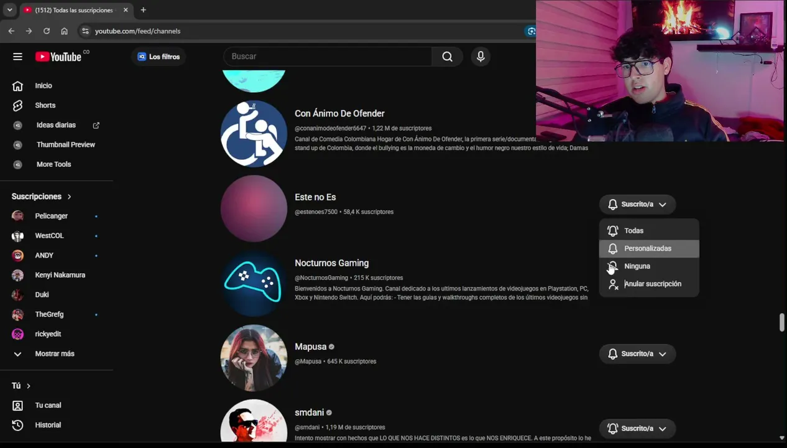The height and width of the screenshot is (448, 787).
Task: Click scrollbar down arrow at bottom
Action: point(782,438)
